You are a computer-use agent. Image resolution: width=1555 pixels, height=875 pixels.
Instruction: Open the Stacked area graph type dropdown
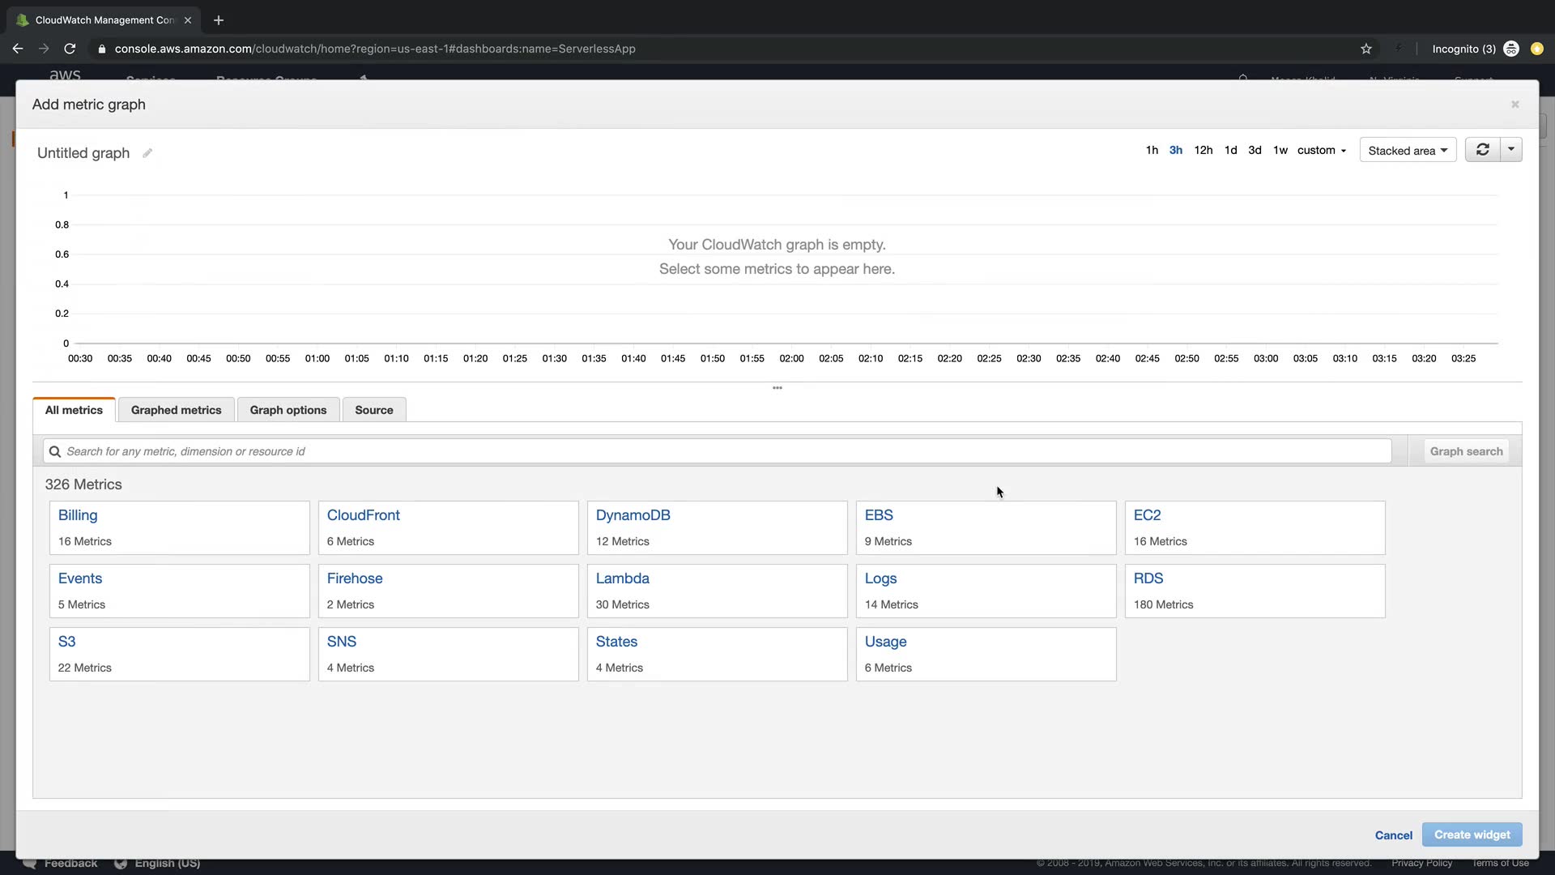pyautogui.click(x=1408, y=151)
